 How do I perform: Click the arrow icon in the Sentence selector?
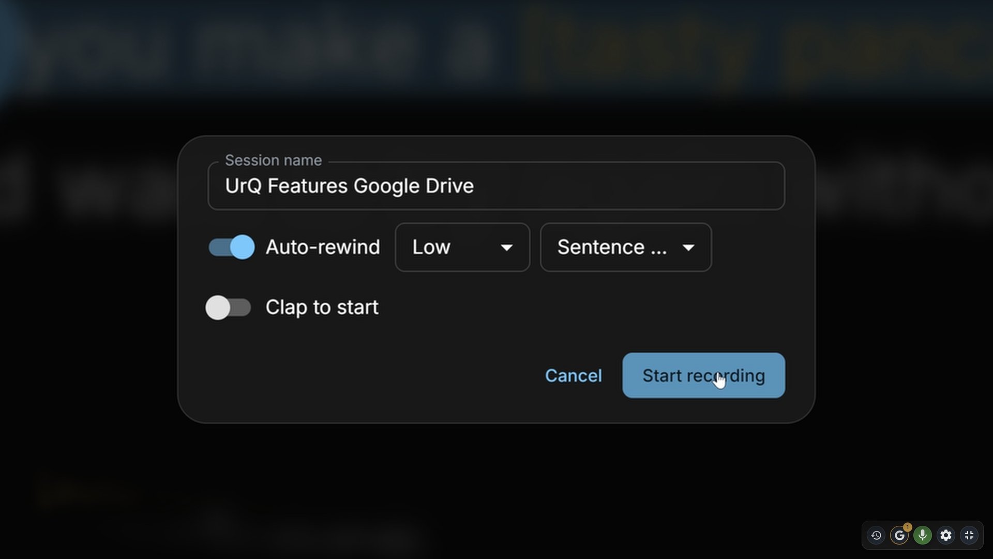(x=688, y=248)
